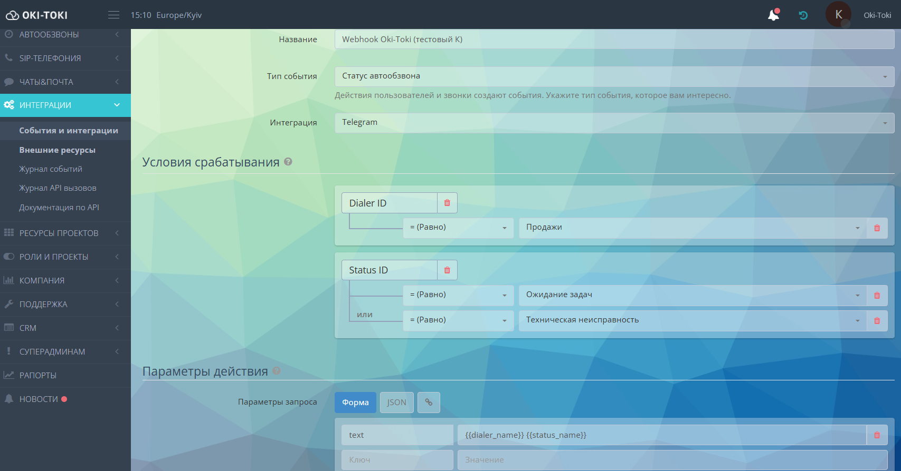This screenshot has width=901, height=471.
Task: Open the Интеграция Telegram dropdown
Action: [x=614, y=123]
